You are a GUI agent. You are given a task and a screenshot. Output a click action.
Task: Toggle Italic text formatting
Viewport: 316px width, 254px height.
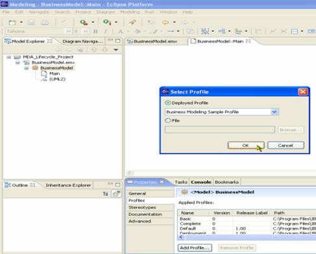pyautogui.click(x=106, y=32)
